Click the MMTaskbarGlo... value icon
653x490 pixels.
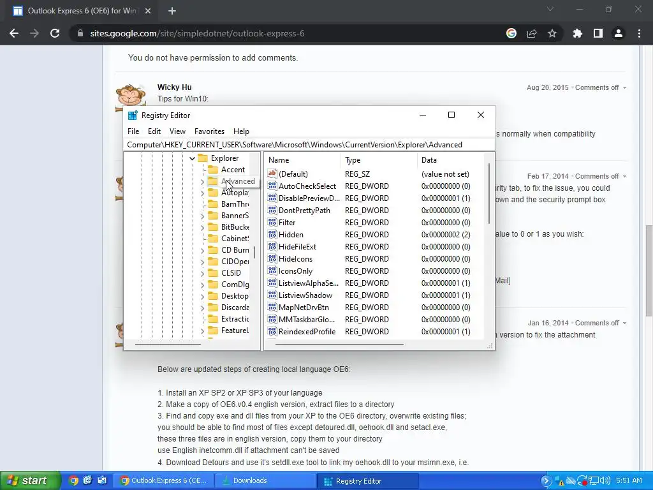pos(272,319)
